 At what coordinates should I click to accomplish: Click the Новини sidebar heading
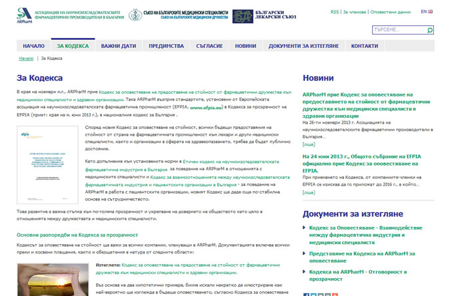pyautogui.click(x=318, y=78)
